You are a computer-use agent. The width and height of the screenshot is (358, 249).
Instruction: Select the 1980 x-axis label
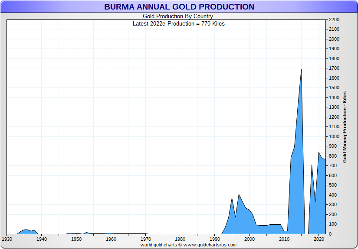(x=181, y=239)
